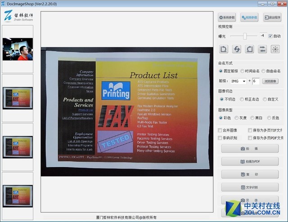288x222 pixels.
Task: Select the webcam thumbnail of the man
Action: pos(18,49)
